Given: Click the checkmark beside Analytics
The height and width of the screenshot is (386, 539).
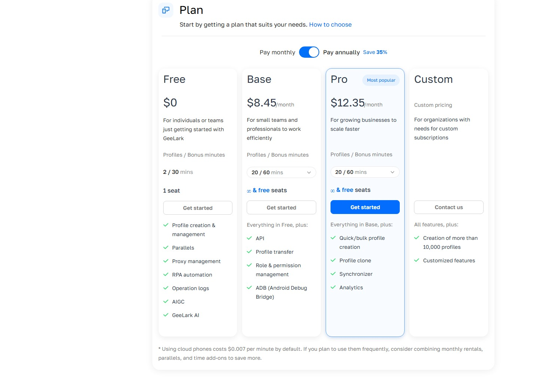Looking at the screenshot, I should coord(333,287).
